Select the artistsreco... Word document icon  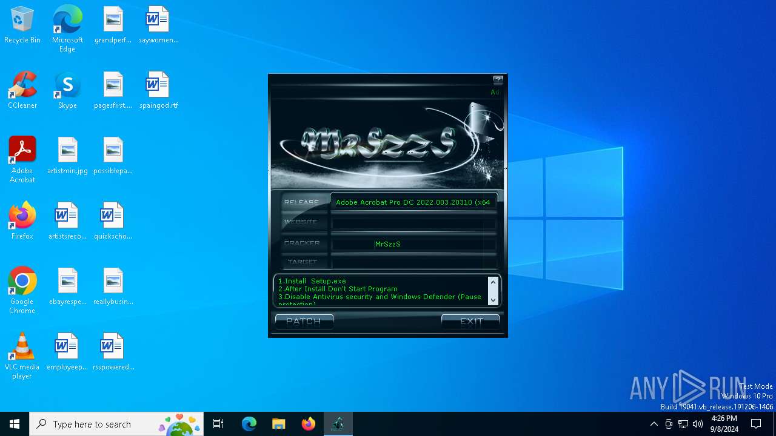pos(67,222)
